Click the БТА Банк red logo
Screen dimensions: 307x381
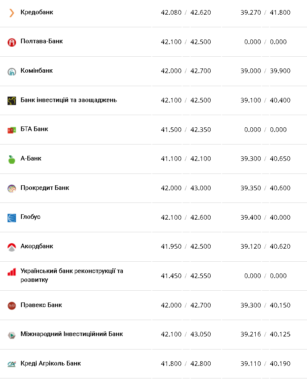point(11,130)
